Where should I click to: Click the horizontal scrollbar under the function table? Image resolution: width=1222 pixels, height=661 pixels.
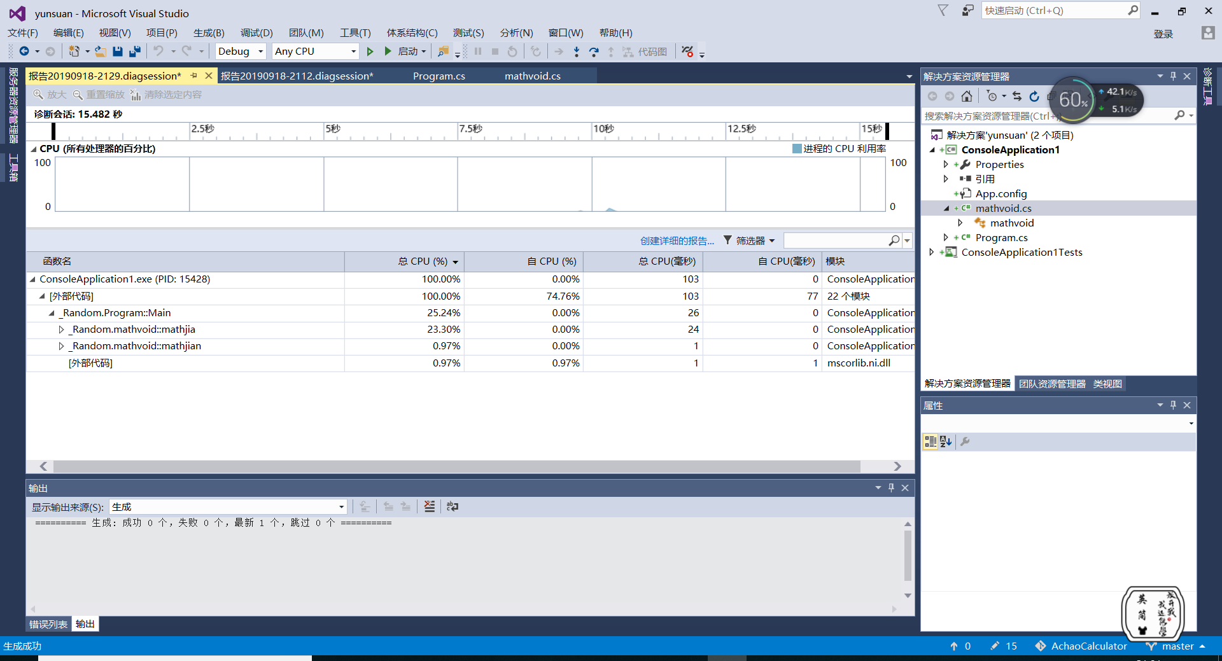[x=457, y=466]
